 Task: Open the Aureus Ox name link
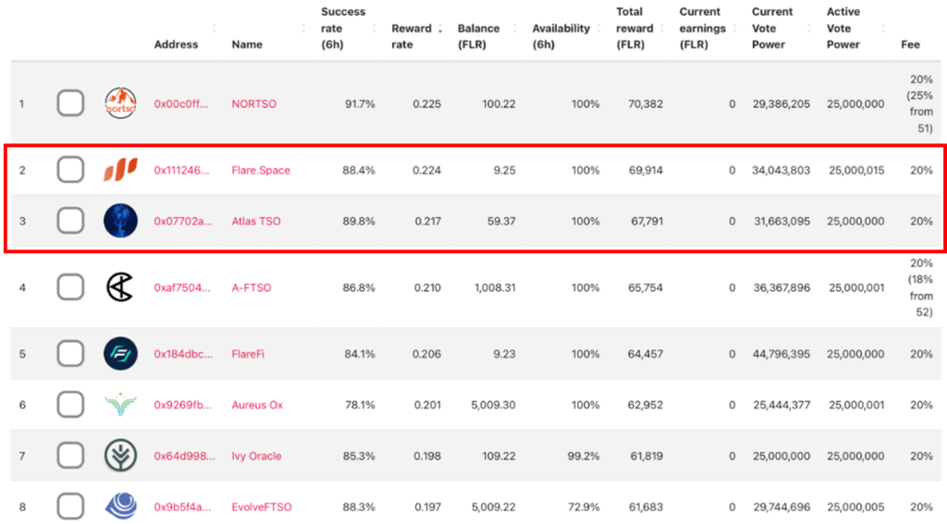pyautogui.click(x=257, y=405)
